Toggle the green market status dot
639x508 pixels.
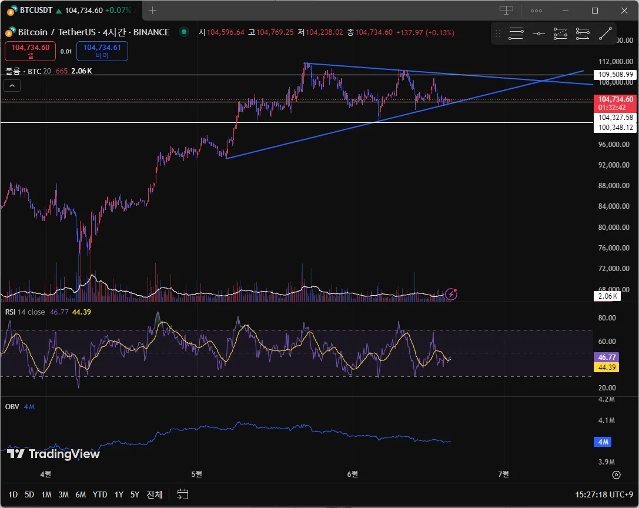point(184,32)
